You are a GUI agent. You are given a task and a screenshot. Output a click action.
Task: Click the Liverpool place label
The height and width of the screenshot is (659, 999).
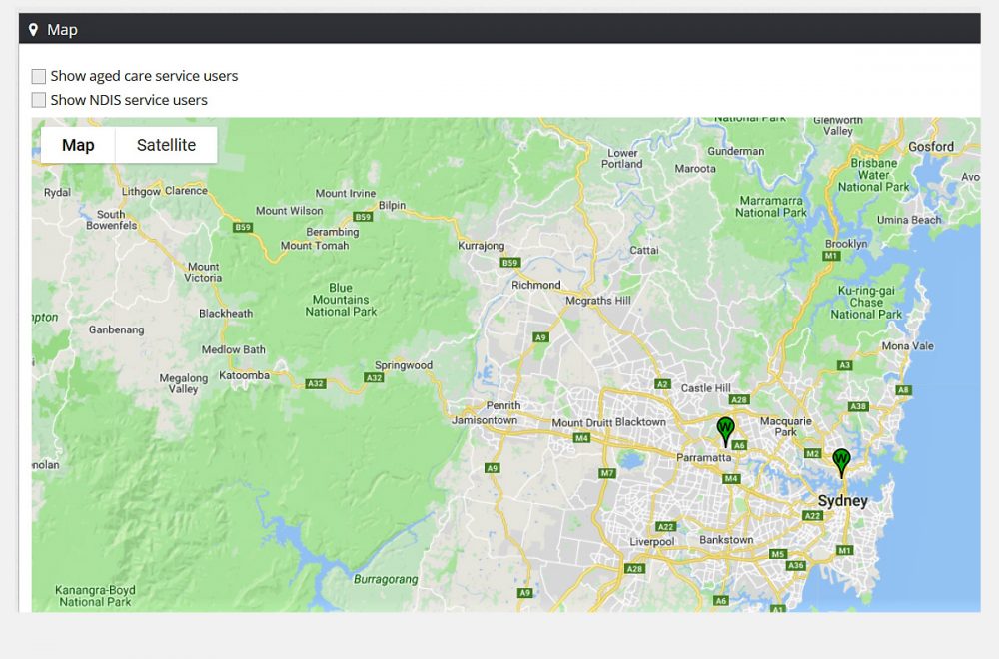pos(651,542)
